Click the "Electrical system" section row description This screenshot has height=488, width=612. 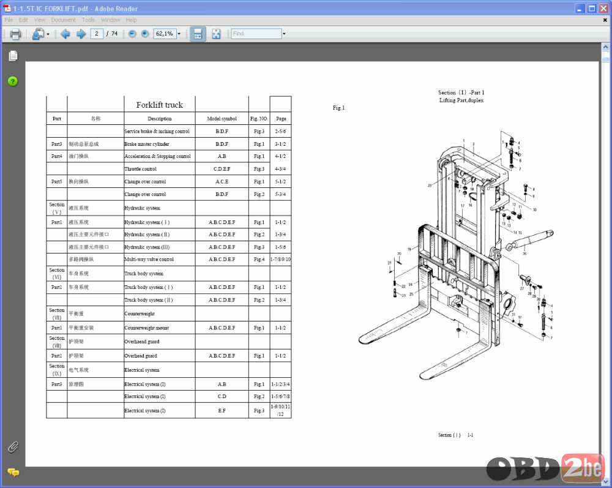(142, 370)
